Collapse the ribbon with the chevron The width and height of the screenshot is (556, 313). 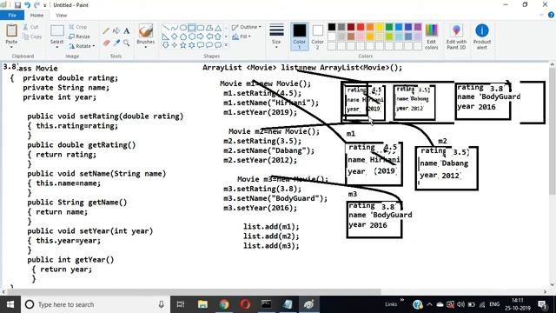(541, 15)
